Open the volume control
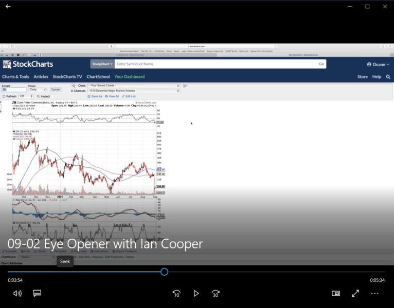Viewport: 394px width, 308px height. 17,293
